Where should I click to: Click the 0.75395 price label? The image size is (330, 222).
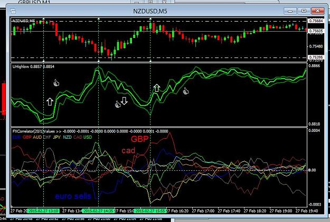coord(316,57)
